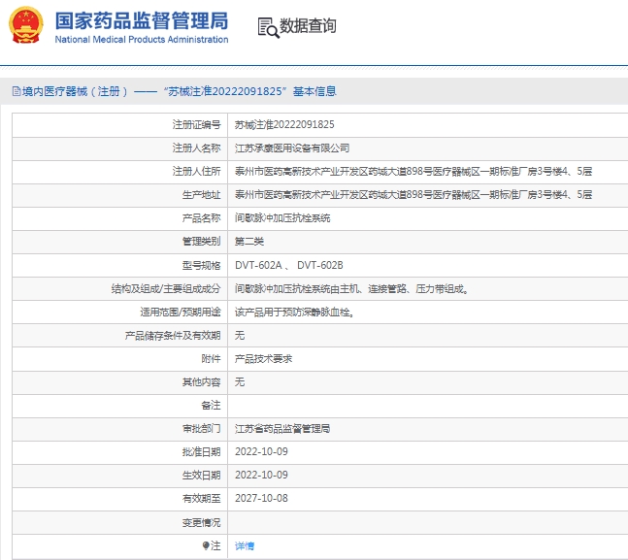The image size is (628, 560).
Task: Click effective date in 生效日期 row
Action: [261, 476]
